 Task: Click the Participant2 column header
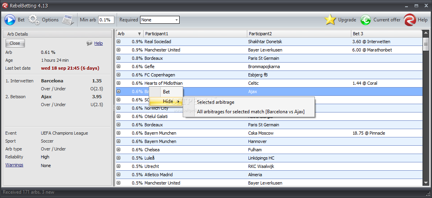click(299, 34)
